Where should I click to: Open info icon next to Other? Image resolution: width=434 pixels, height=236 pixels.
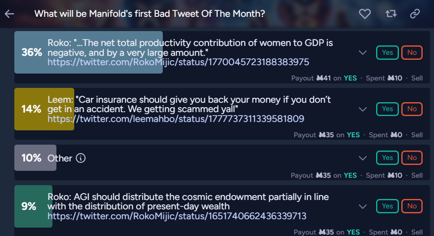click(x=81, y=158)
